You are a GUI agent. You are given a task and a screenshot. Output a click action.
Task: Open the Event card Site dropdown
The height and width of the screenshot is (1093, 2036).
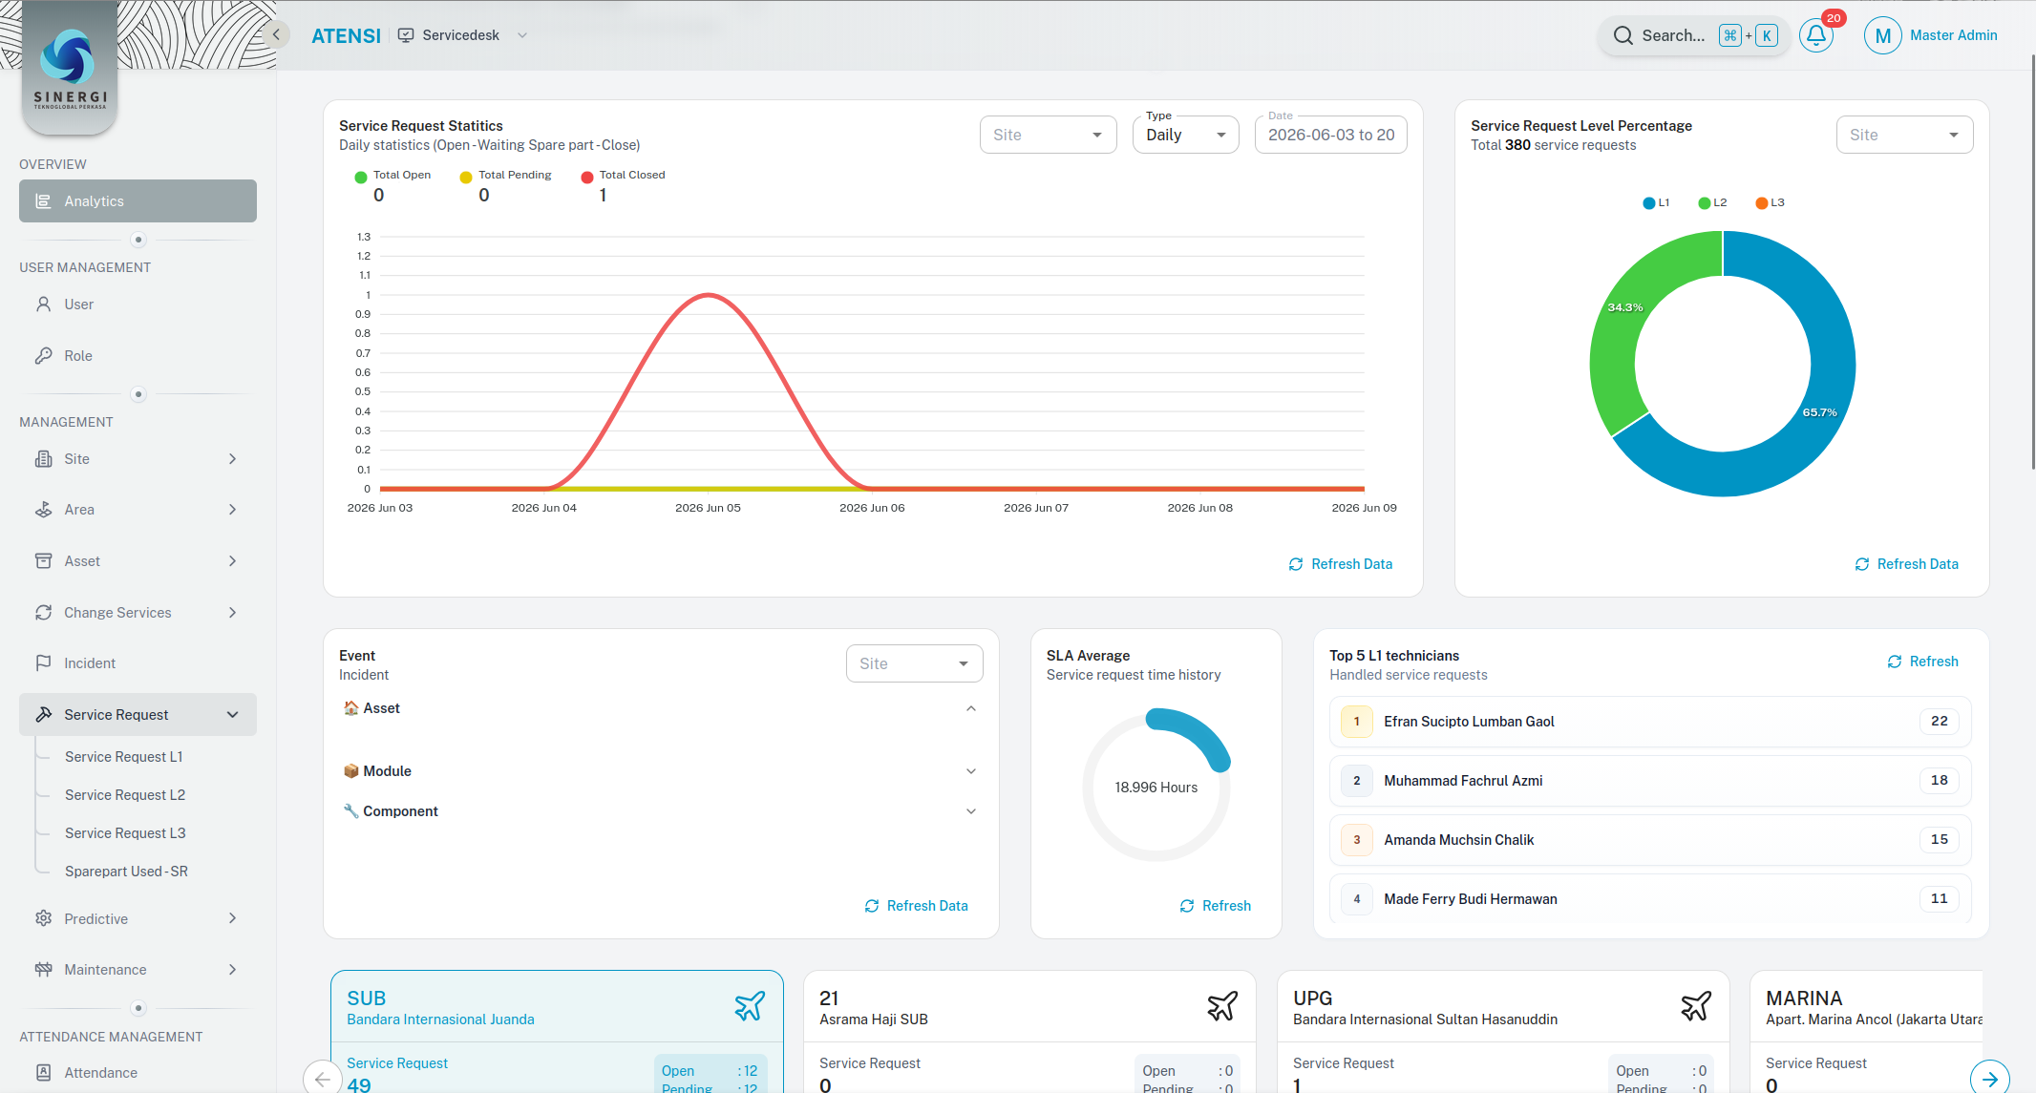click(x=914, y=663)
